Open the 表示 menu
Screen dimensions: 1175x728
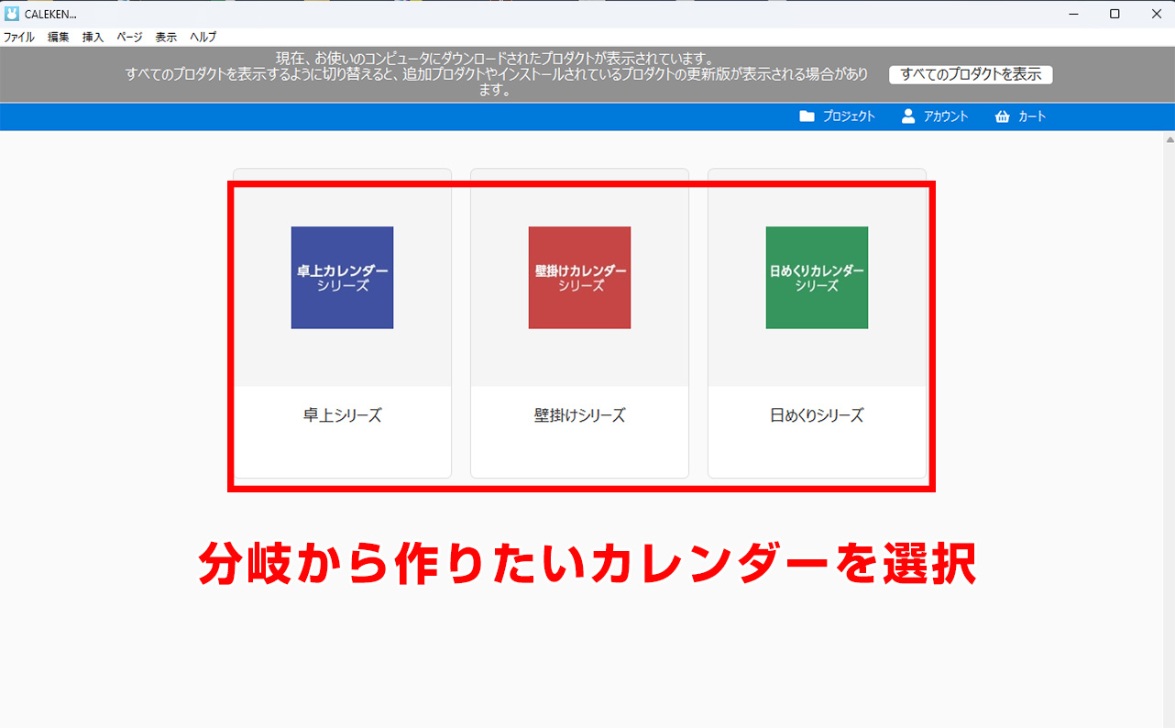(166, 38)
